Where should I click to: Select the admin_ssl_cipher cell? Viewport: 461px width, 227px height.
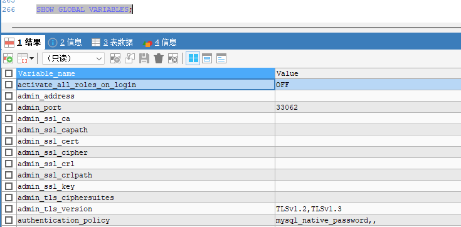coord(146,152)
